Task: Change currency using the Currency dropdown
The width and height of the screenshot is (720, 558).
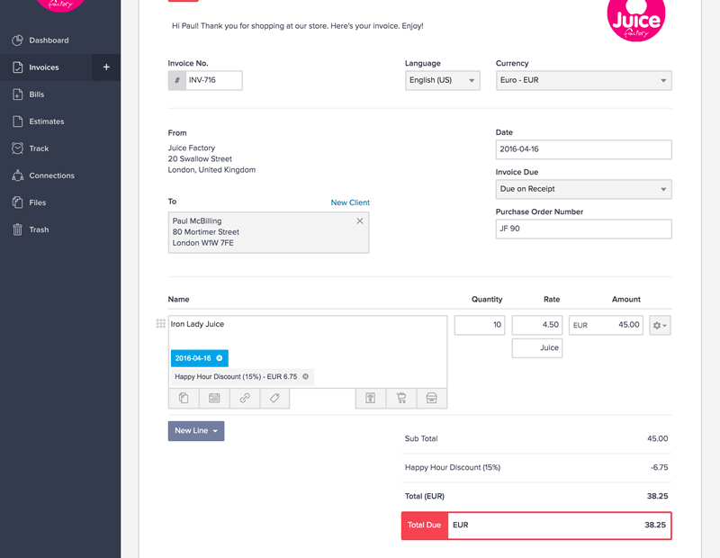Action: (x=583, y=80)
